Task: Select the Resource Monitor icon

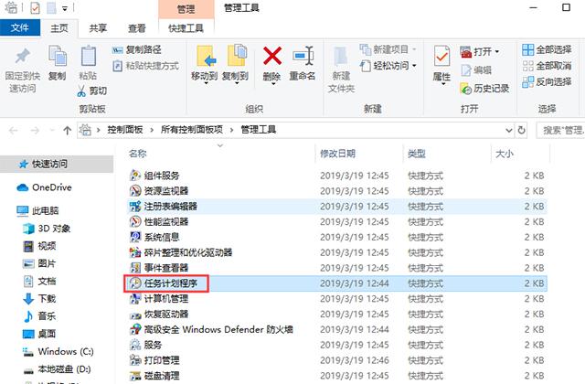Action: pyautogui.click(x=135, y=191)
